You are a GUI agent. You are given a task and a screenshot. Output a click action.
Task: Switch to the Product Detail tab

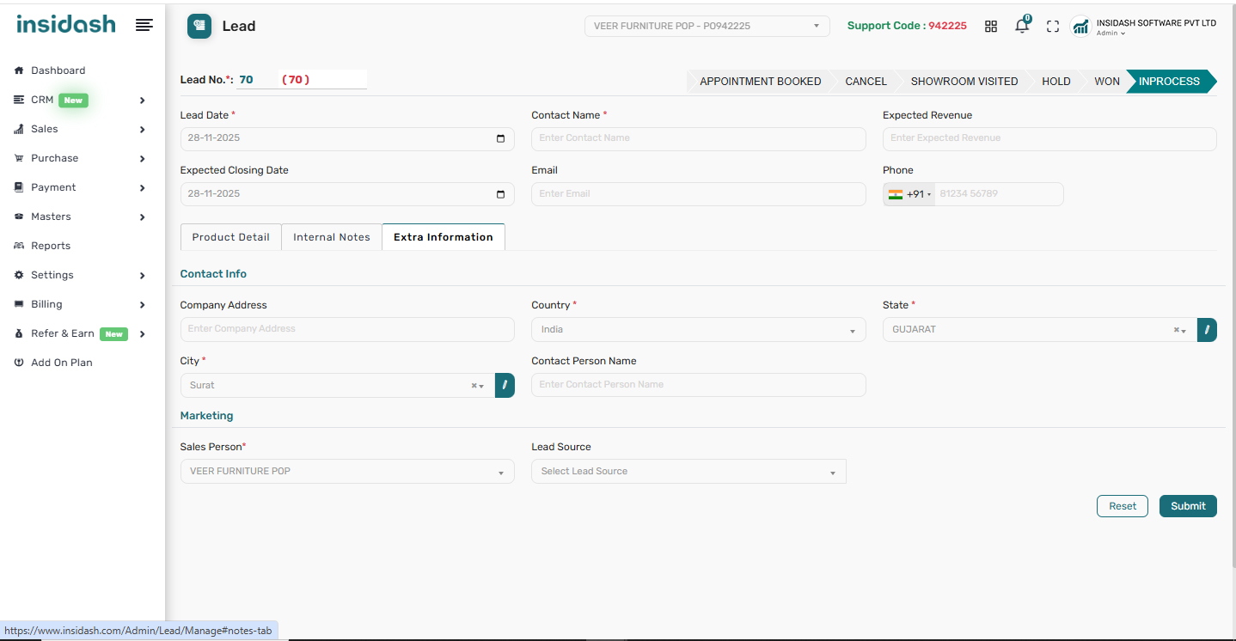coord(230,237)
